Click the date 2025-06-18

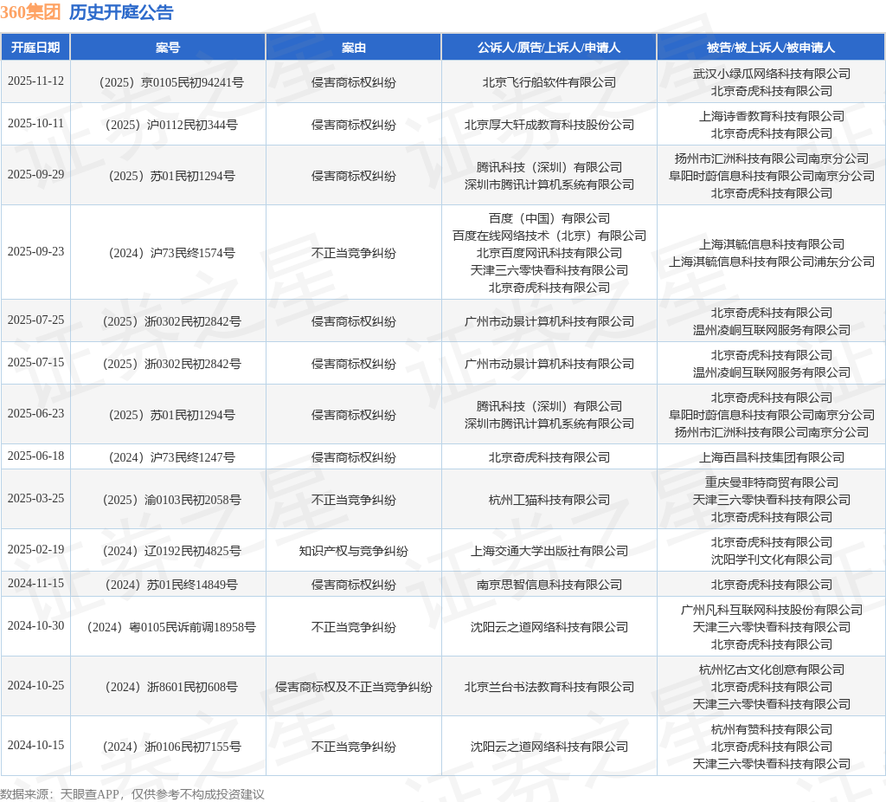pyautogui.click(x=35, y=456)
